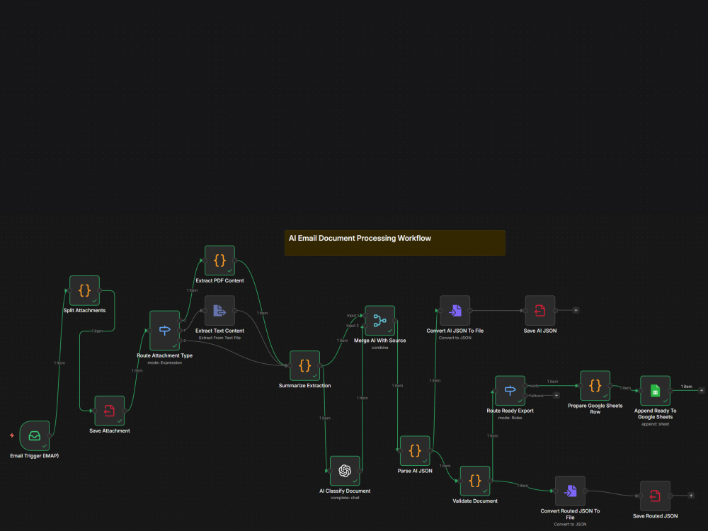
Task: Select the Prepare Google Sheets Row node
Action: pyautogui.click(x=595, y=386)
